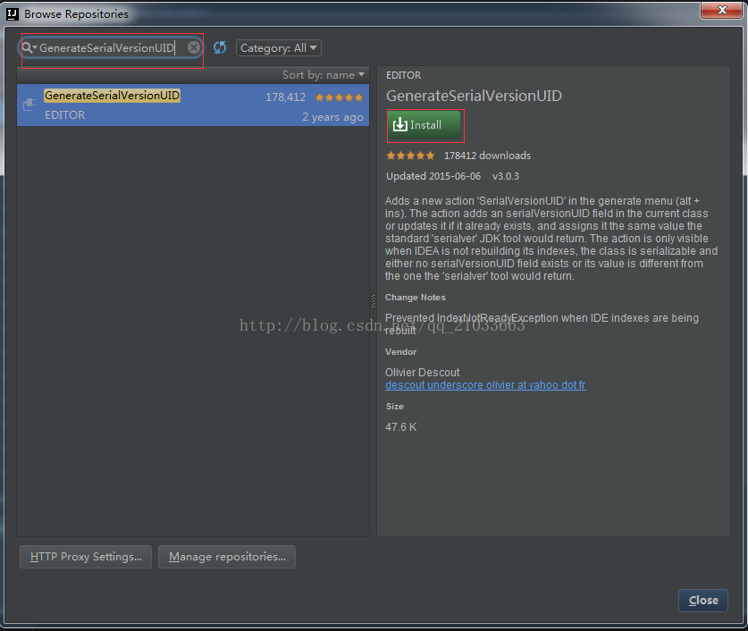Click the plugin icon next to GenerateSerialVersionUID row
Image resolution: width=748 pixels, height=631 pixels.
[x=29, y=104]
